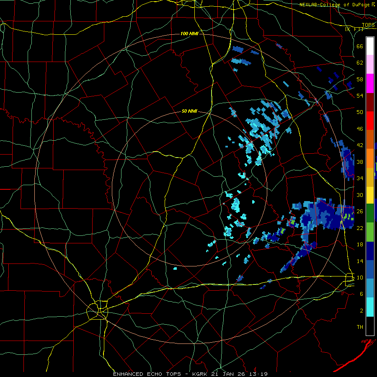Image resolution: width=377 pixels, height=377 pixels.
Task: Click the 50 NMI range ring label
Action: tap(189, 111)
